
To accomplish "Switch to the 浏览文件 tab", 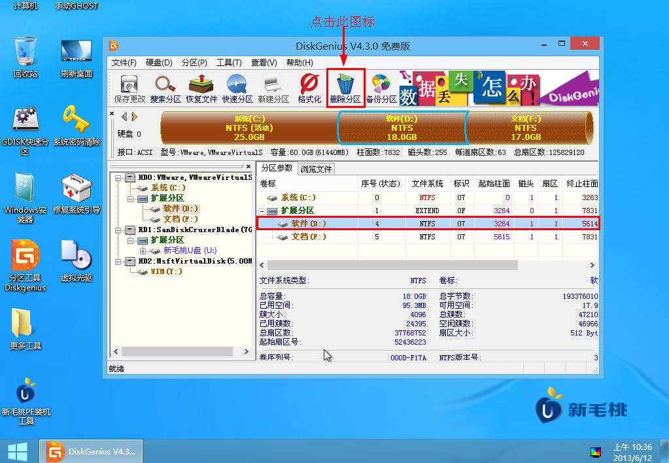I will pyautogui.click(x=316, y=169).
